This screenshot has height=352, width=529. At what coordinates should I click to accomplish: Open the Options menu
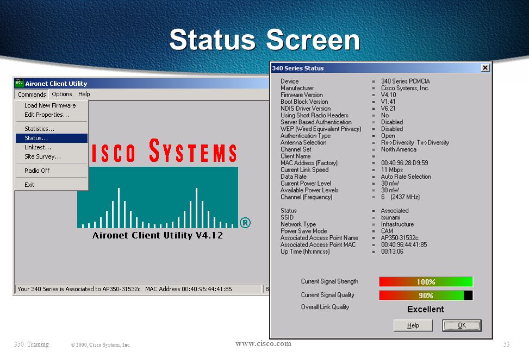[62, 94]
